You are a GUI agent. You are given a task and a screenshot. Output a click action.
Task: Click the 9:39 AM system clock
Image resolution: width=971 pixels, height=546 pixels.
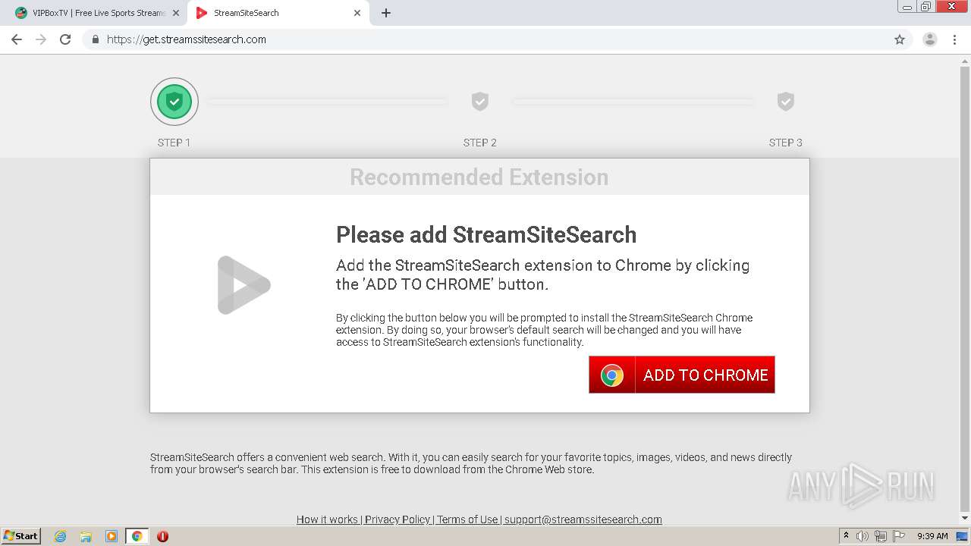pos(932,536)
